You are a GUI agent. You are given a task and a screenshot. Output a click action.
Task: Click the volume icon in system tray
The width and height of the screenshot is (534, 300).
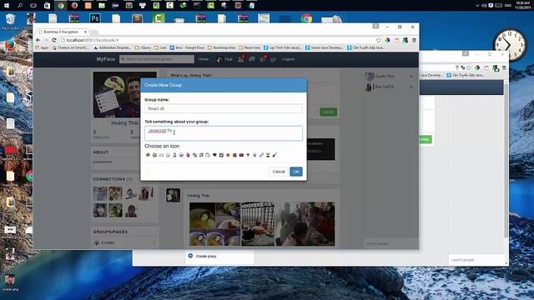tap(484, 6)
